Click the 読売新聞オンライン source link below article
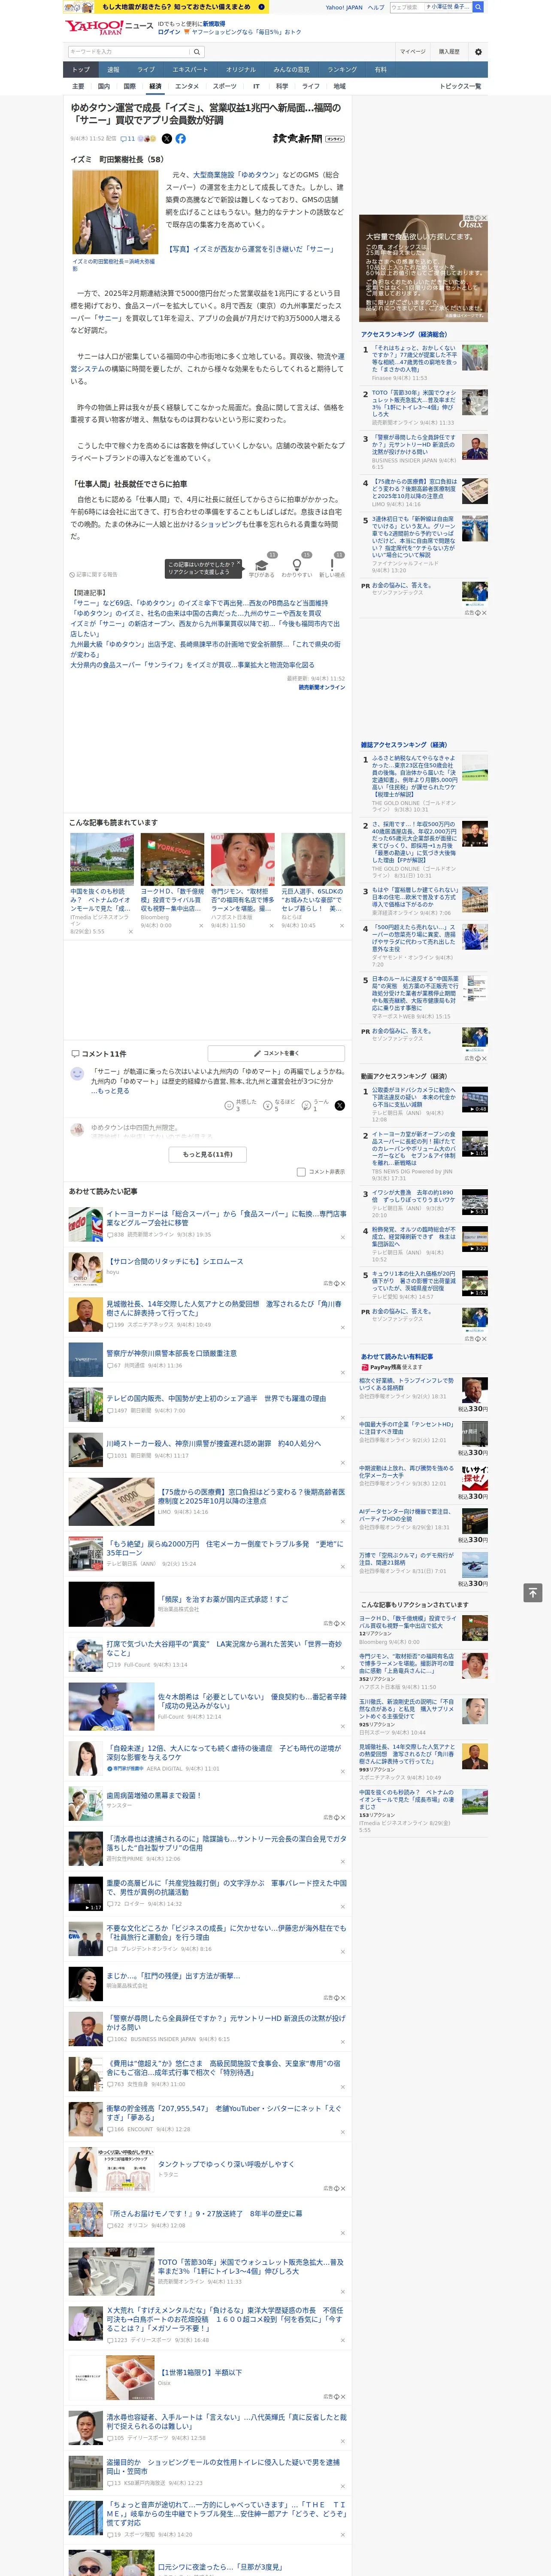 pos(321,687)
